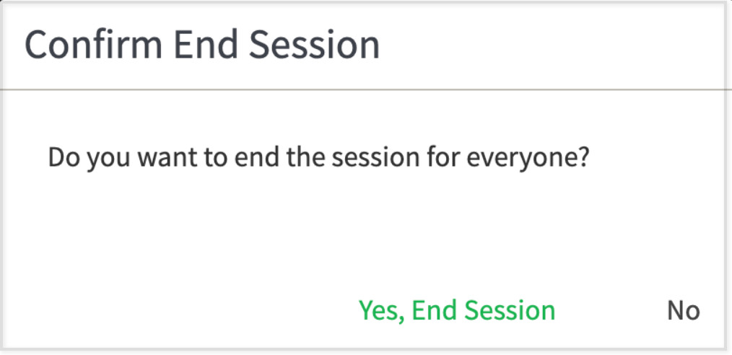Tap Yes, End Session at dialog bottom

tap(456, 311)
